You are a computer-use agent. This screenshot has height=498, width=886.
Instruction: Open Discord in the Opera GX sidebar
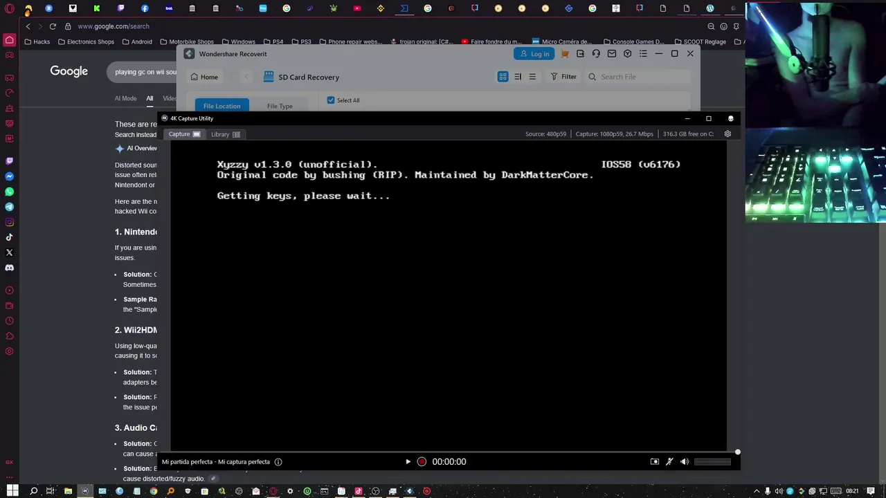pyautogui.click(x=10, y=268)
